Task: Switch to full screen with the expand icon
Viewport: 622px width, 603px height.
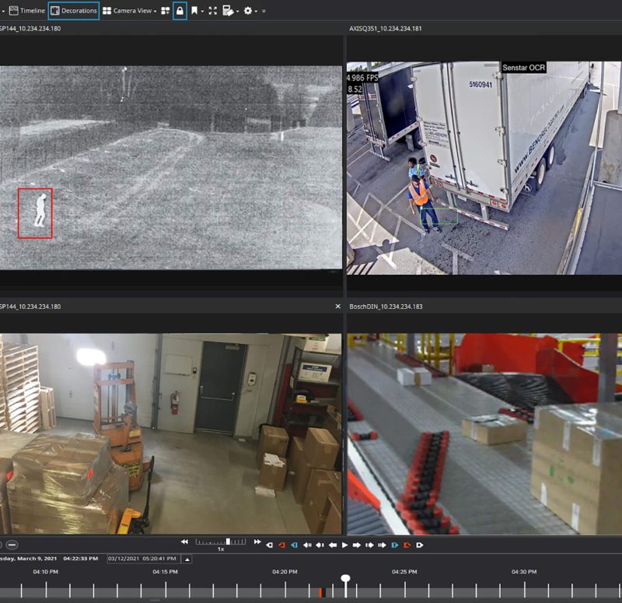Action: point(211,11)
